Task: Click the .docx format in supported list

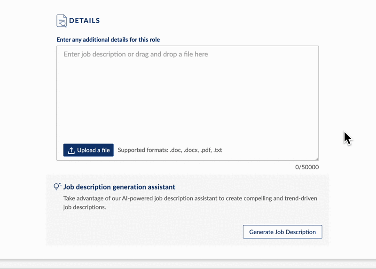Action: click(191, 150)
